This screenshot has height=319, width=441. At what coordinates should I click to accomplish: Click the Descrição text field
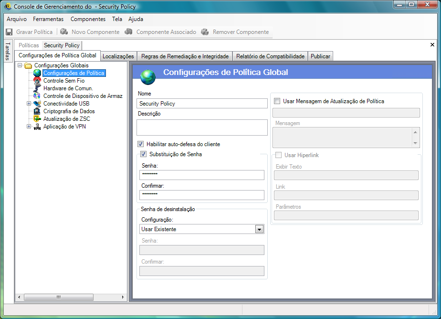[x=202, y=128]
